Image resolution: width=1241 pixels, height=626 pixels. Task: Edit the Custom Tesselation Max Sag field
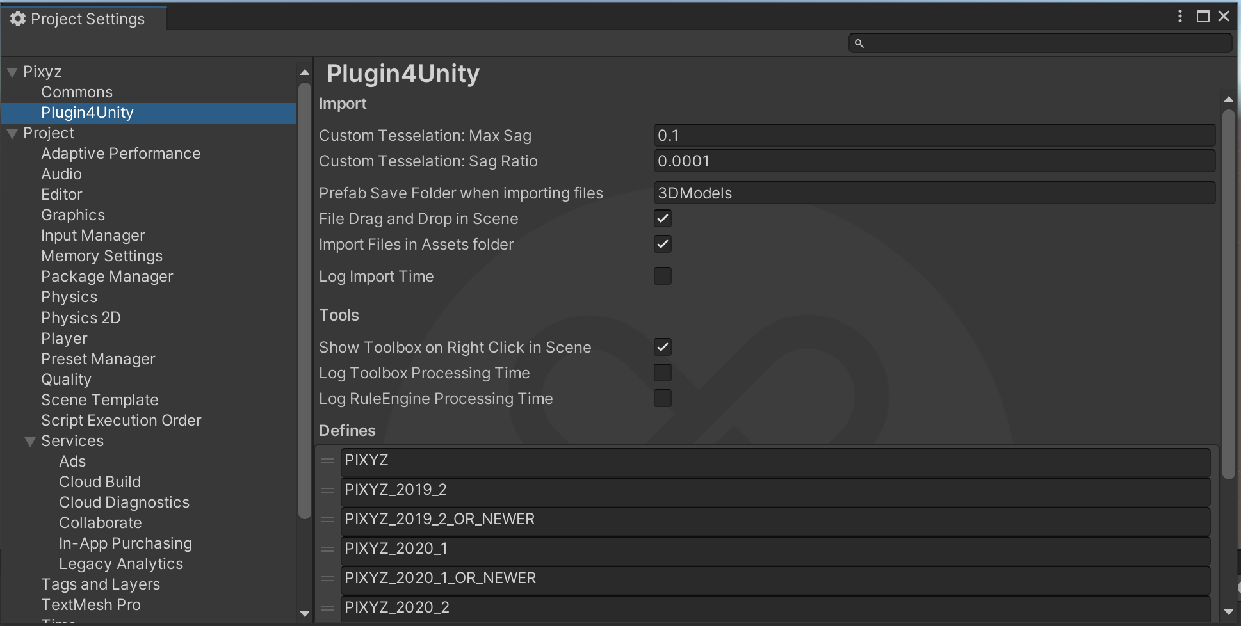(x=934, y=136)
